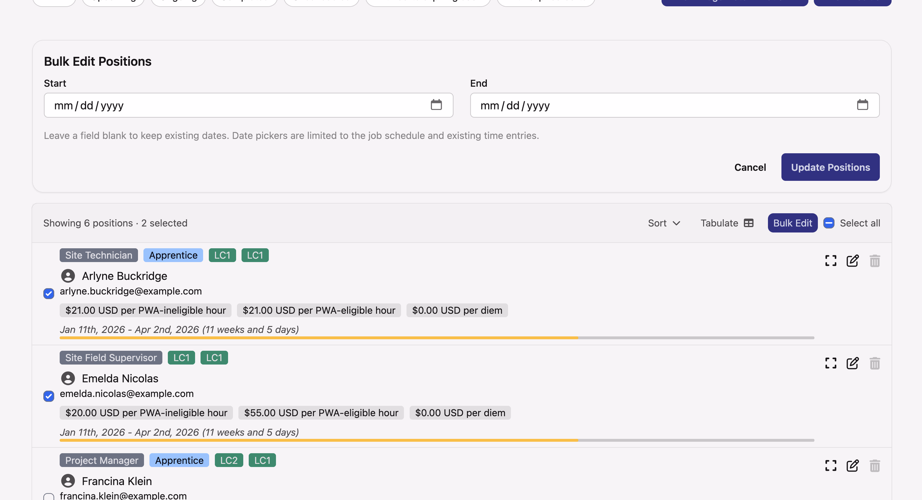Uncheck Emelda Nicolas position checkbox
Image resolution: width=922 pixels, height=500 pixels.
(49, 396)
